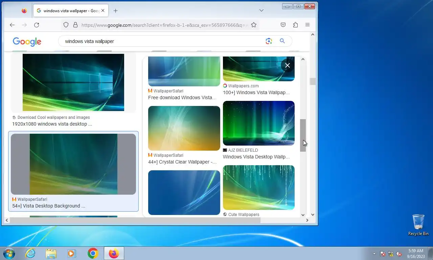
Task: Click the horizontal scrollbar left arrow
Action: click(x=7, y=220)
